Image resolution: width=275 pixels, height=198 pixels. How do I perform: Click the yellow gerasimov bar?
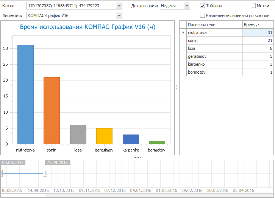104,136
